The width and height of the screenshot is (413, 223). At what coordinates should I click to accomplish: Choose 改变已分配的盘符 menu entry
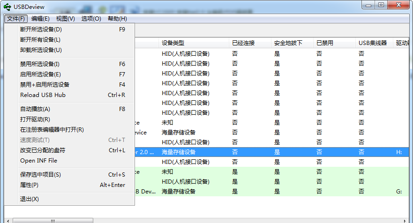(76, 150)
